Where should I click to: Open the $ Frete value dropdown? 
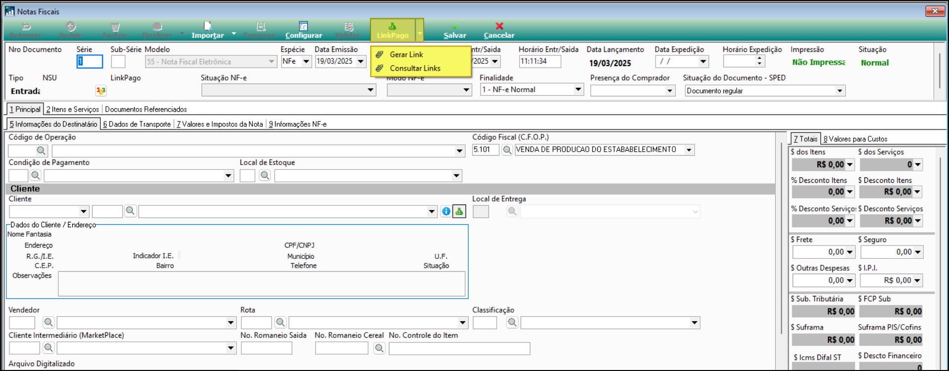point(850,252)
